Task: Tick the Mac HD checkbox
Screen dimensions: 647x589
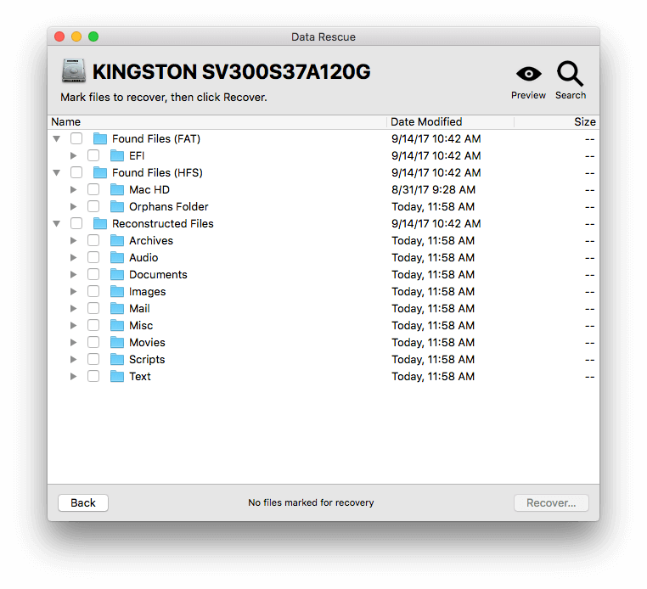Action: pyautogui.click(x=93, y=189)
